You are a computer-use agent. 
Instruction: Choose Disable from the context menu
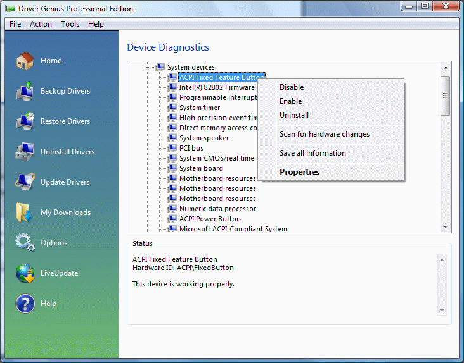pos(292,87)
